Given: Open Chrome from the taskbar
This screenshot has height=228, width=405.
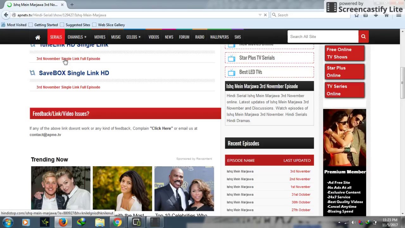Looking at the screenshot, I should pos(118,222).
